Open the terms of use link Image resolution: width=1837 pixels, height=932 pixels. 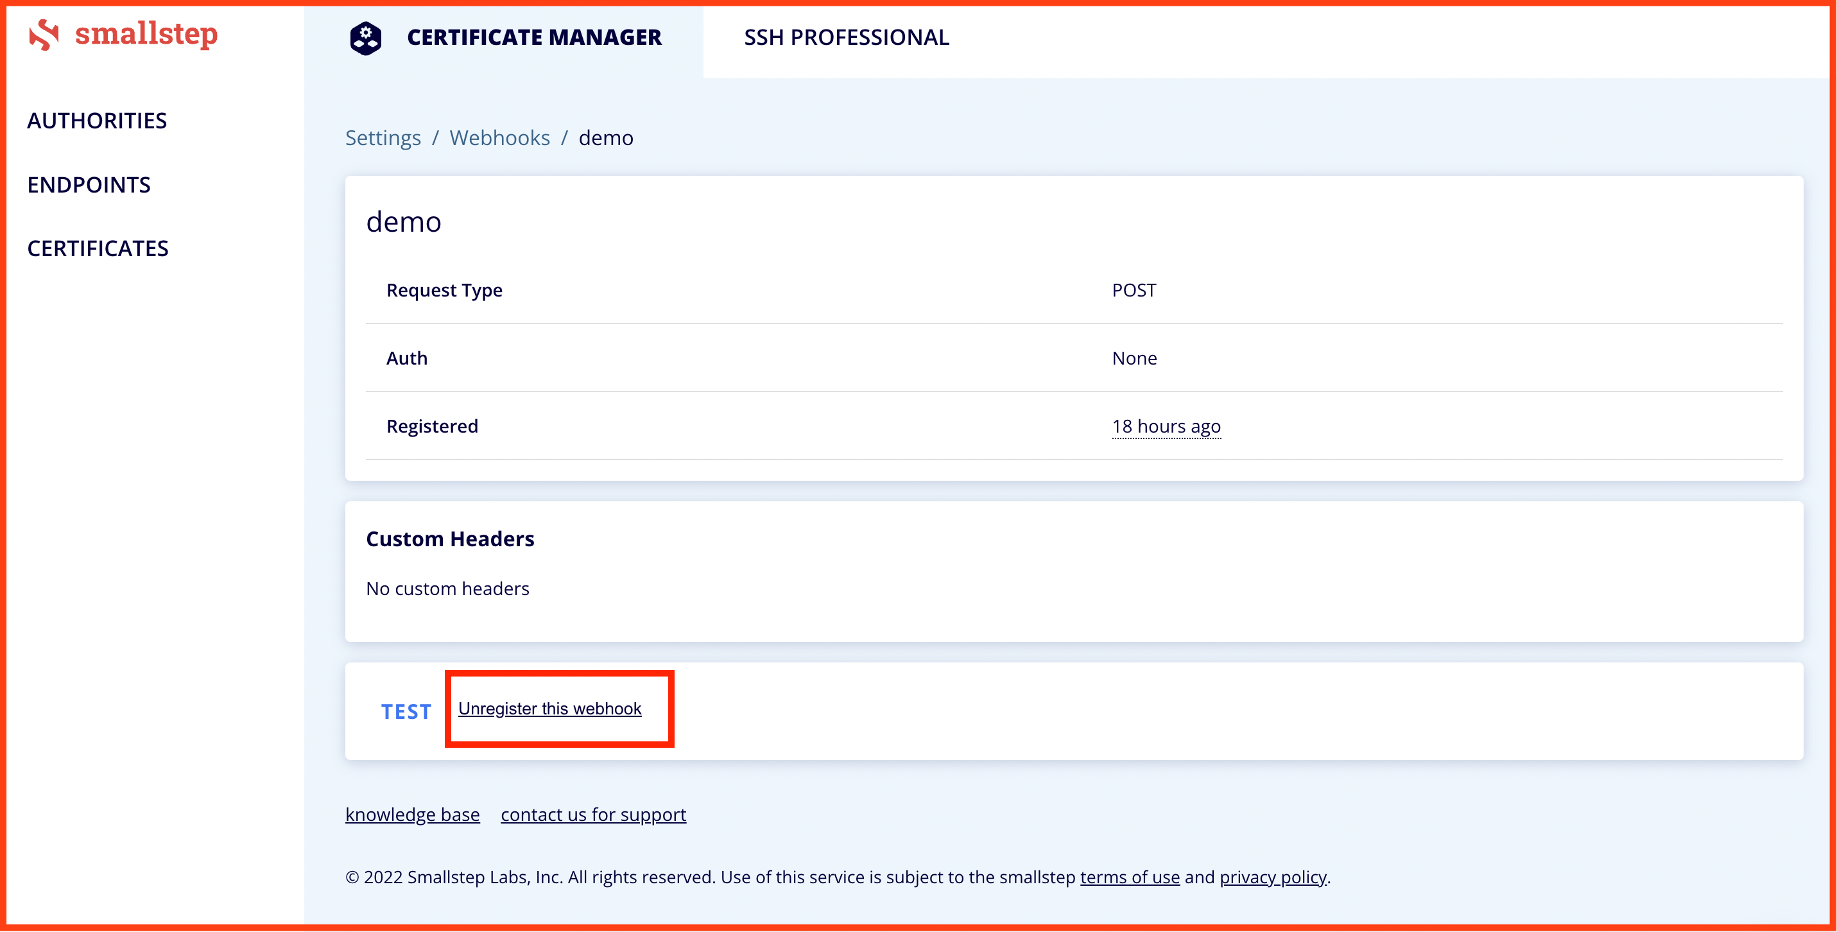click(1130, 877)
